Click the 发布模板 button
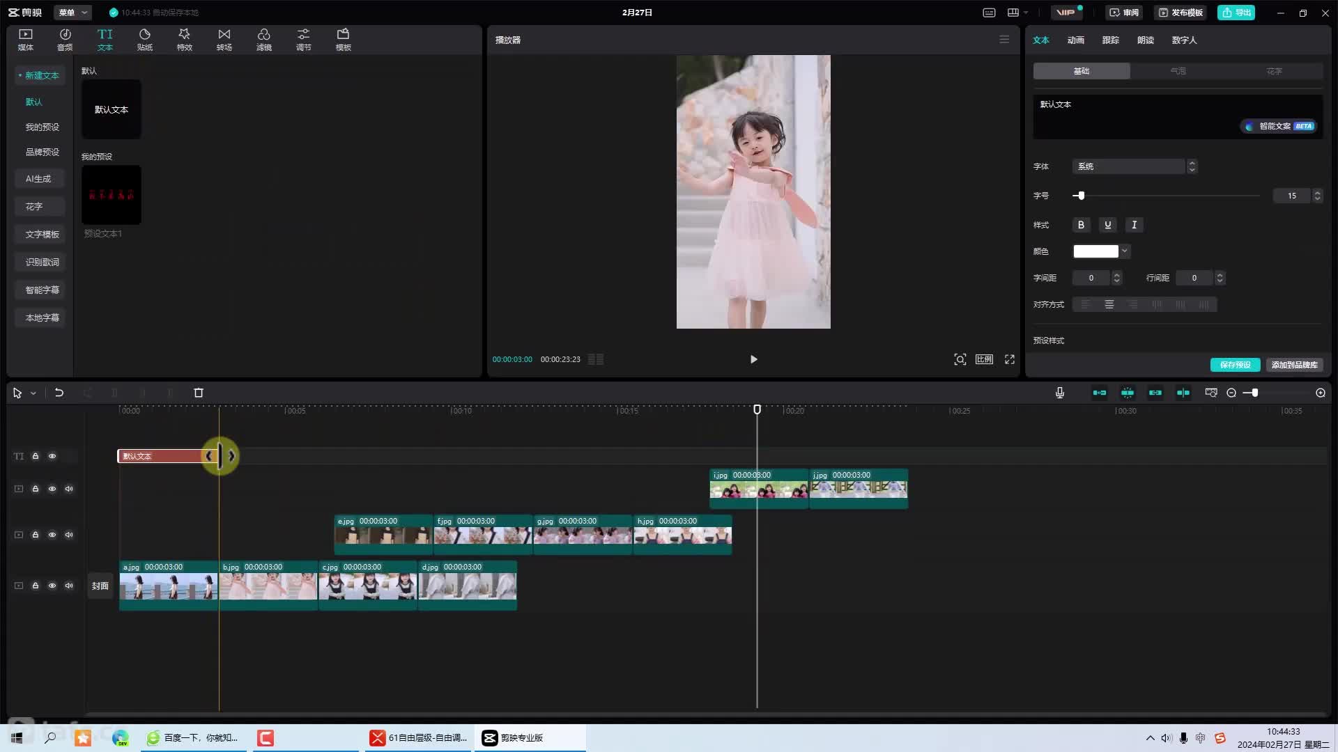This screenshot has width=1338, height=752. pos(1181,13)
